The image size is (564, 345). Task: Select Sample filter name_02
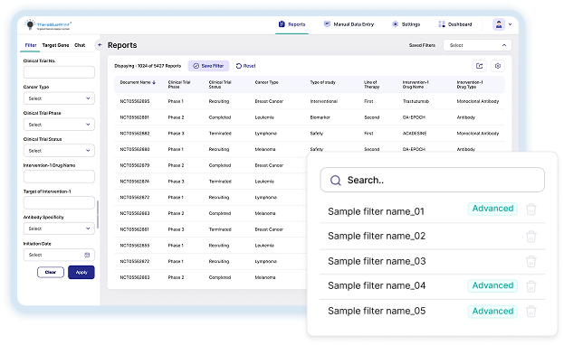pyautogui.click(x=377, y=236)
